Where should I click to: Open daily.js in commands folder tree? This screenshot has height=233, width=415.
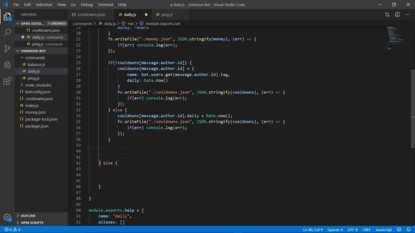(41, 71)
